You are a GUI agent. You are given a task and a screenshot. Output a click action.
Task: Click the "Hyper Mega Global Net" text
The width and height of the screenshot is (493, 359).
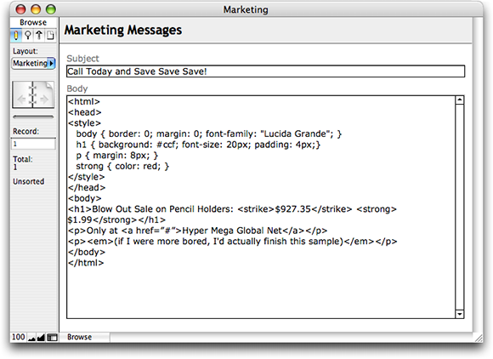coord(232,231)
